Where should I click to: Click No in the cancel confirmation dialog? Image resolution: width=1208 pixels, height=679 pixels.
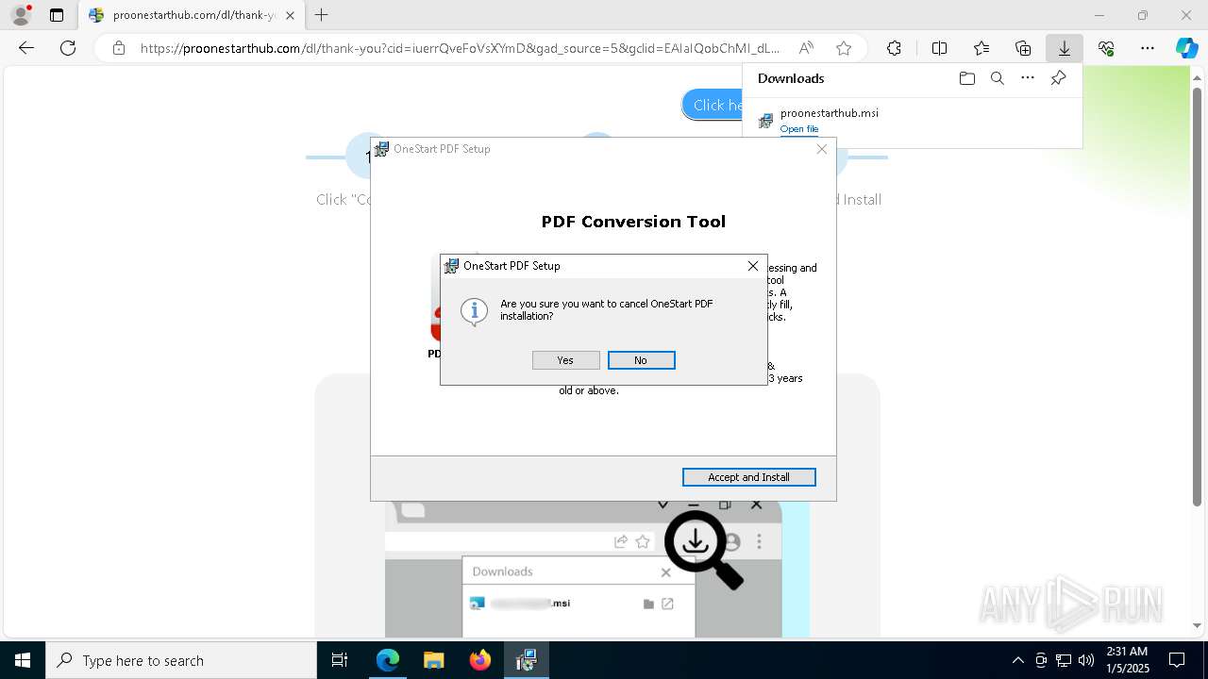coord(641,360)
